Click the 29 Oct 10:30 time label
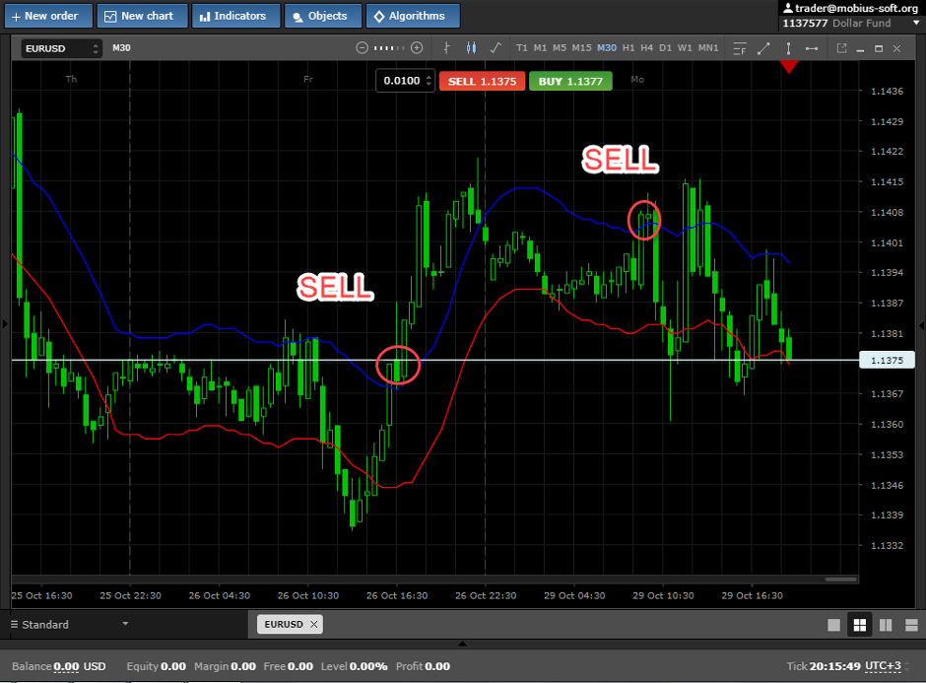Screen dimensions: 926x683 663,595
